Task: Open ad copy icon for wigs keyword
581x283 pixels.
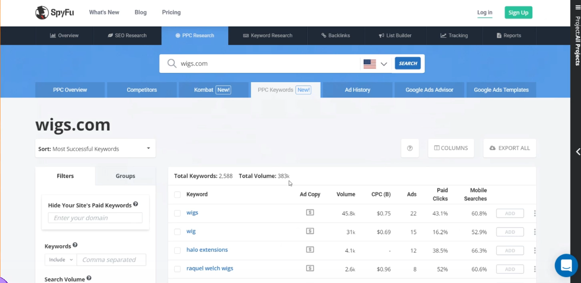Action: 310,213
